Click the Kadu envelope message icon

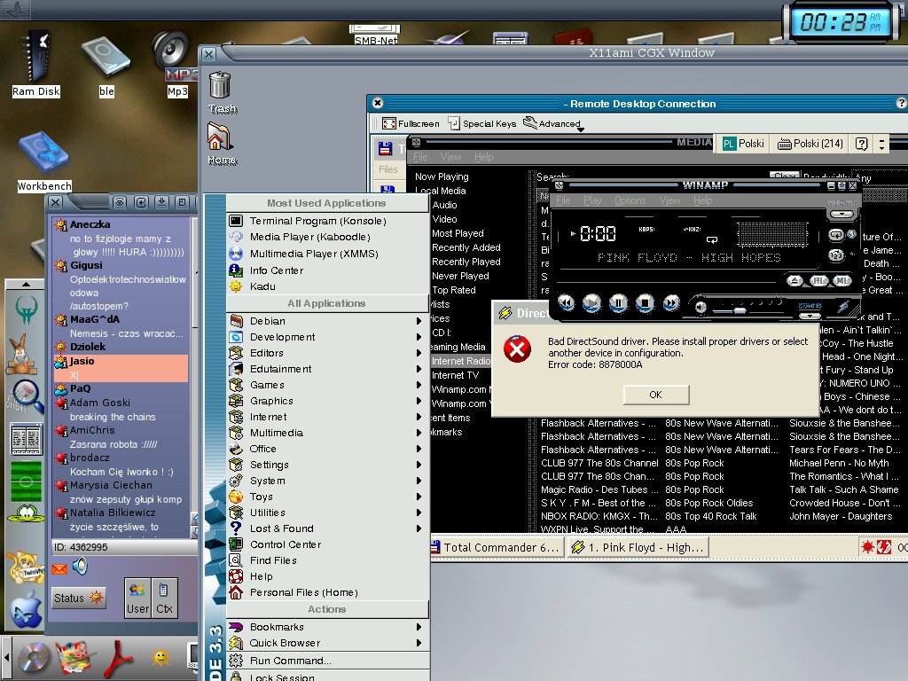click(59, 569)
